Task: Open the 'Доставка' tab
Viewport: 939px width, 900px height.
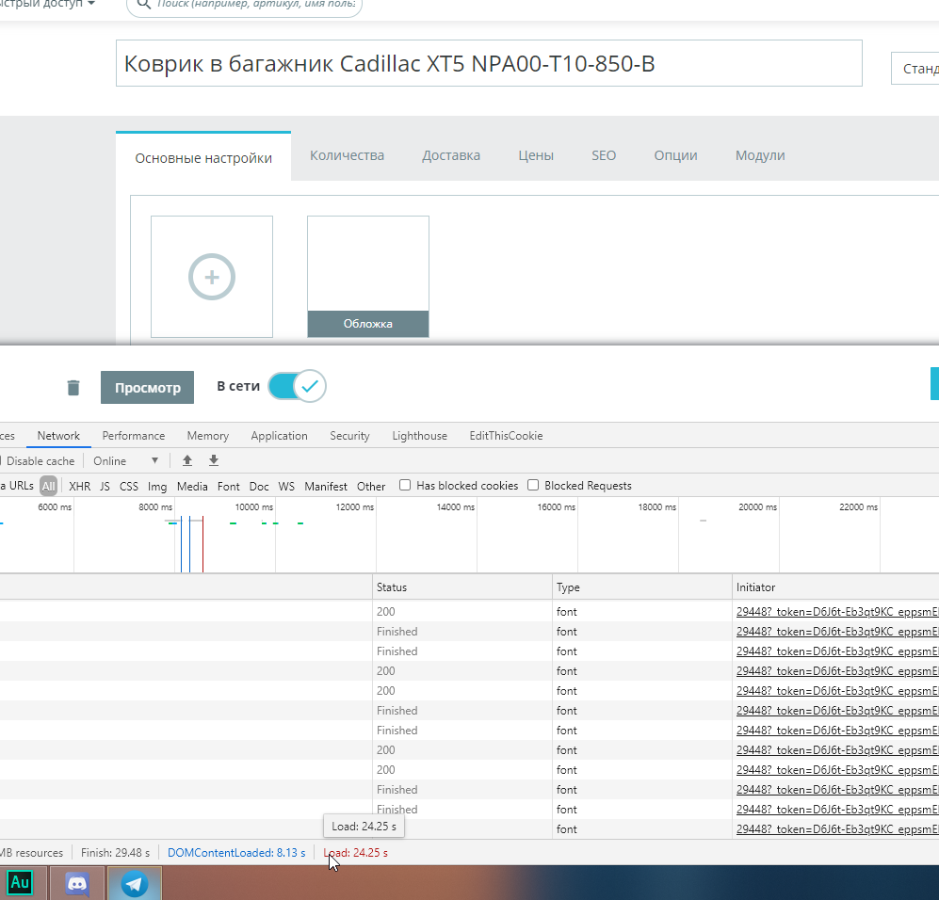Action: click(451, 155)
